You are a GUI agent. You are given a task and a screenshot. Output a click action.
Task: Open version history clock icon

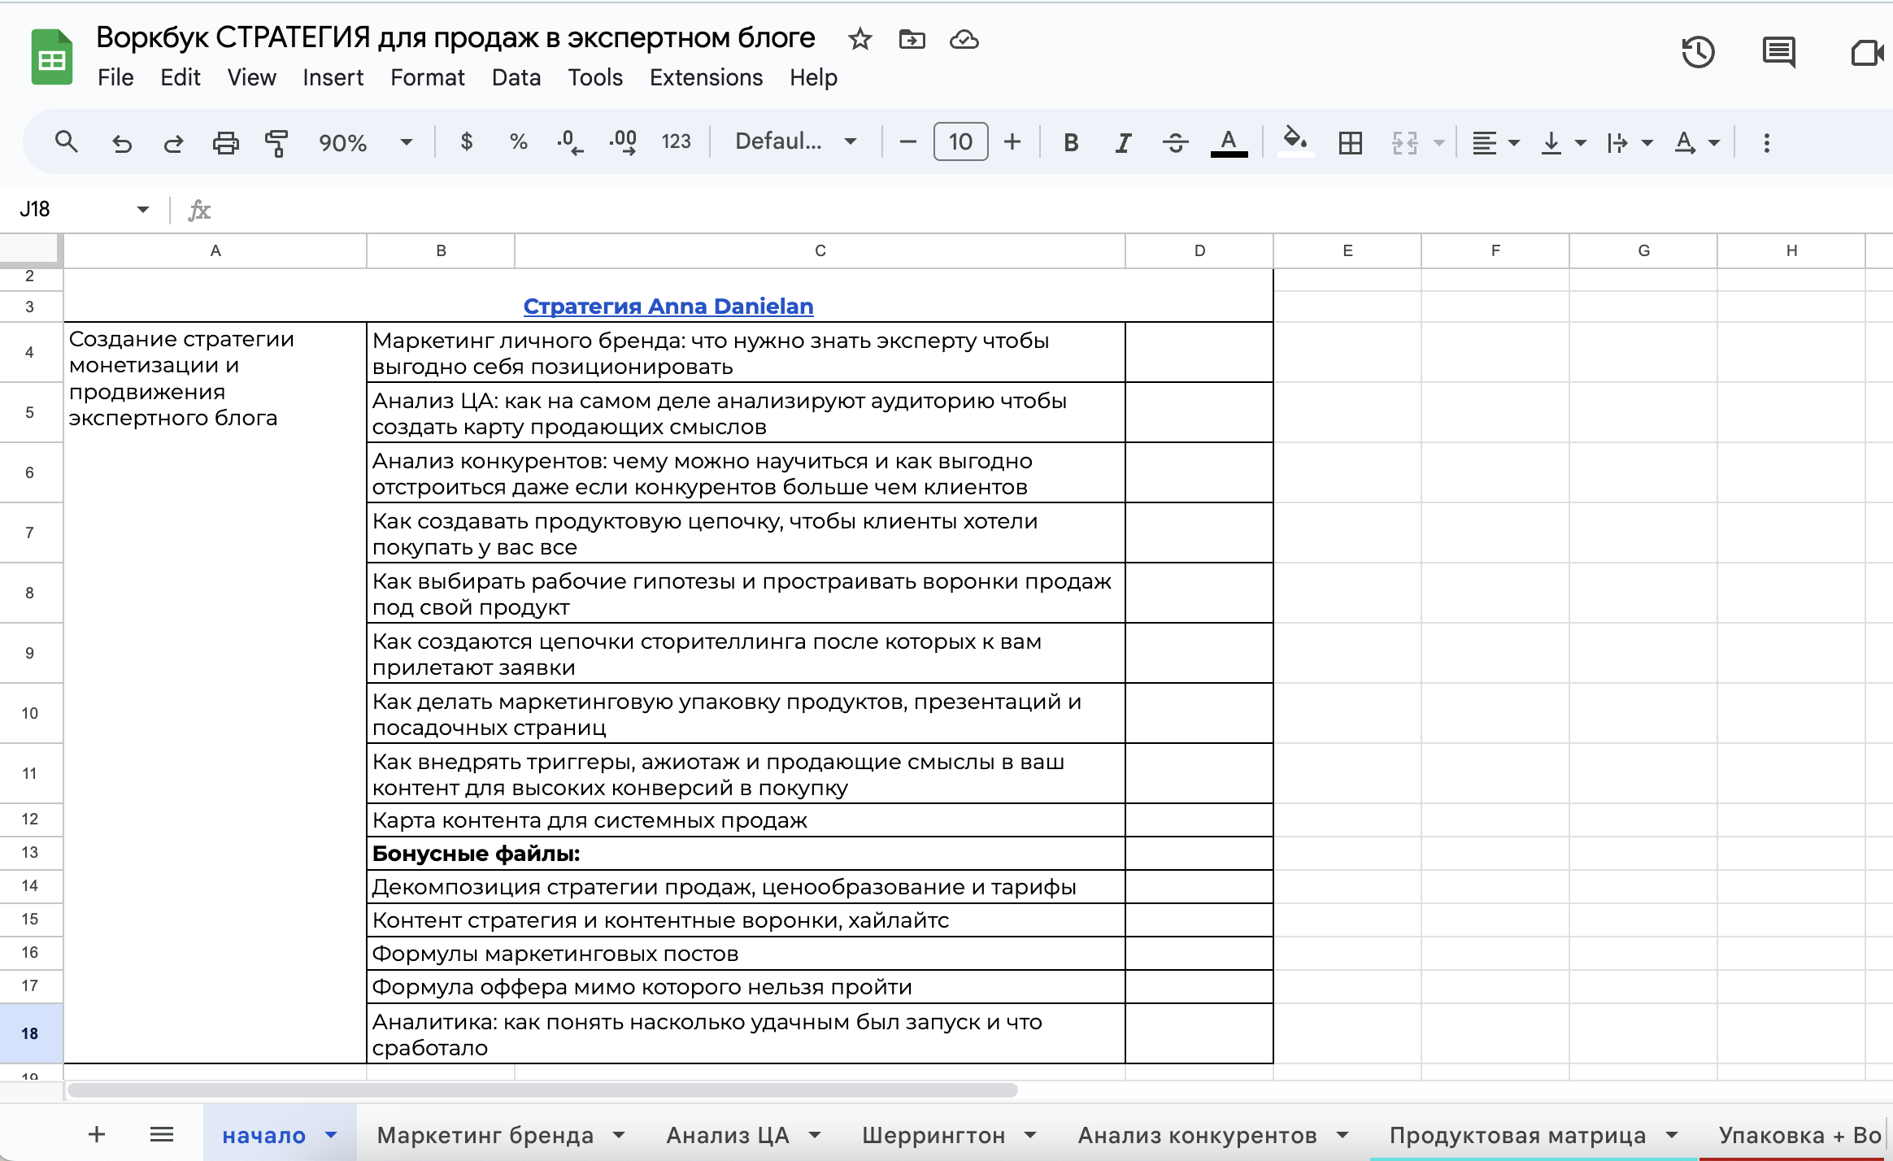[x=1698, y=53]
